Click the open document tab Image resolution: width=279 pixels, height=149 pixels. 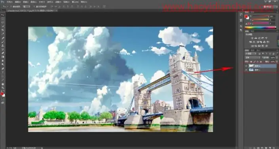[32, 11]
